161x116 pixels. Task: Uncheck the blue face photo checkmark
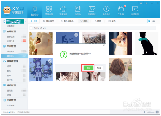(x=76, y=35)
